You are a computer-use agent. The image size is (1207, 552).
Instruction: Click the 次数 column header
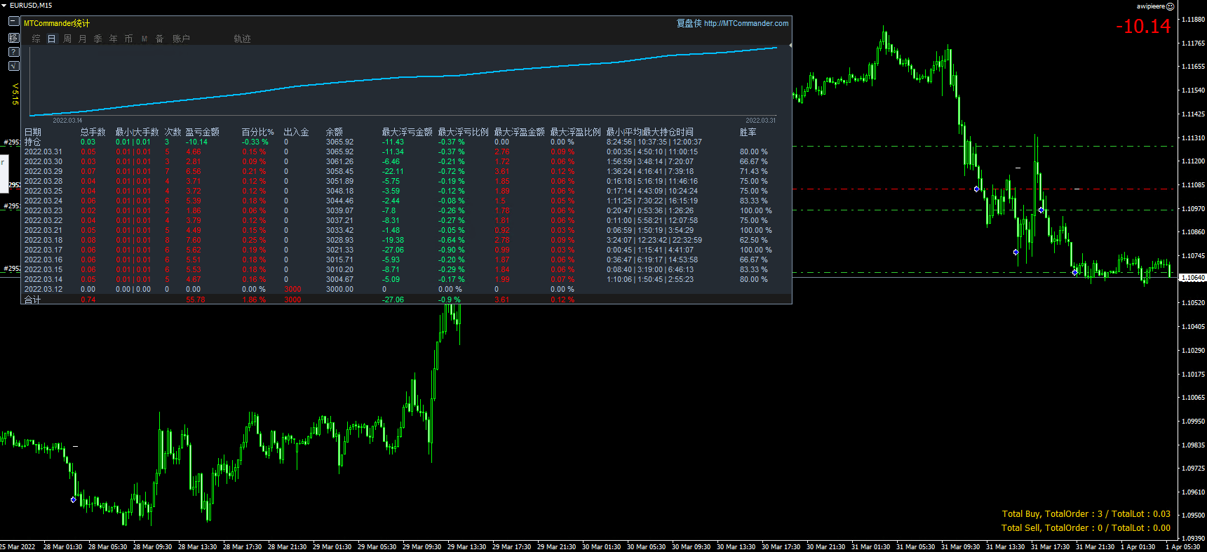pos(173,132)
